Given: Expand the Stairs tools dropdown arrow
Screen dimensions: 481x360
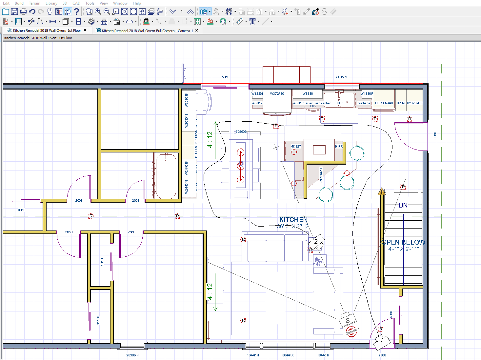Looking at the screenshot, I should tap(97, 22).
